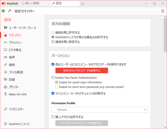Click the monitor ビデオ再生 icon
The image size is (167, 129).
pyautogui.click(x=5, y=50)
